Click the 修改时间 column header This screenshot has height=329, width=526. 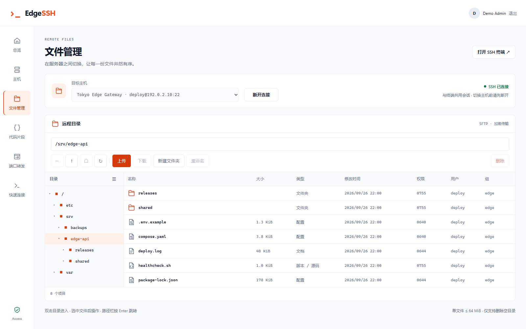coord(352,179)
